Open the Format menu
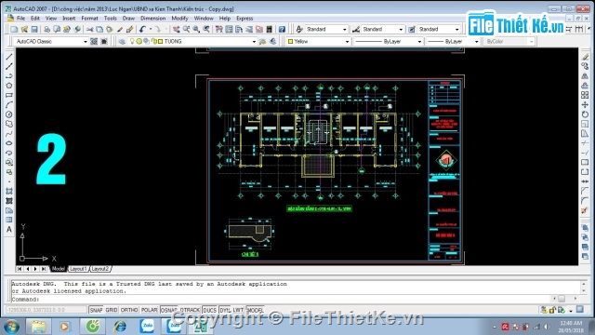The height and width of the screenshot is (335, 595). pyautogui.click(x=89, y=19)
